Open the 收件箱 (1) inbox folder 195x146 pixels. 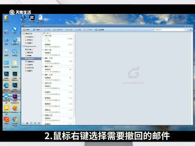(29, 50)
